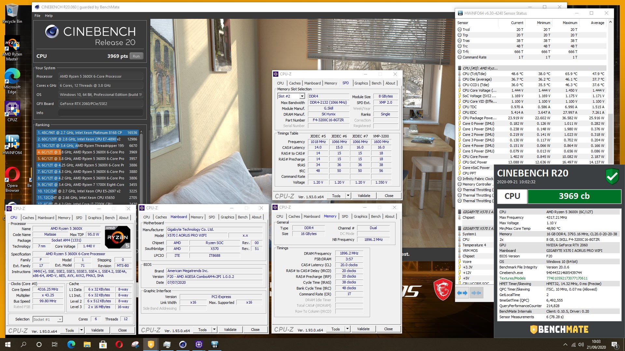Click the taskbar search magnifier

point(23,344)
